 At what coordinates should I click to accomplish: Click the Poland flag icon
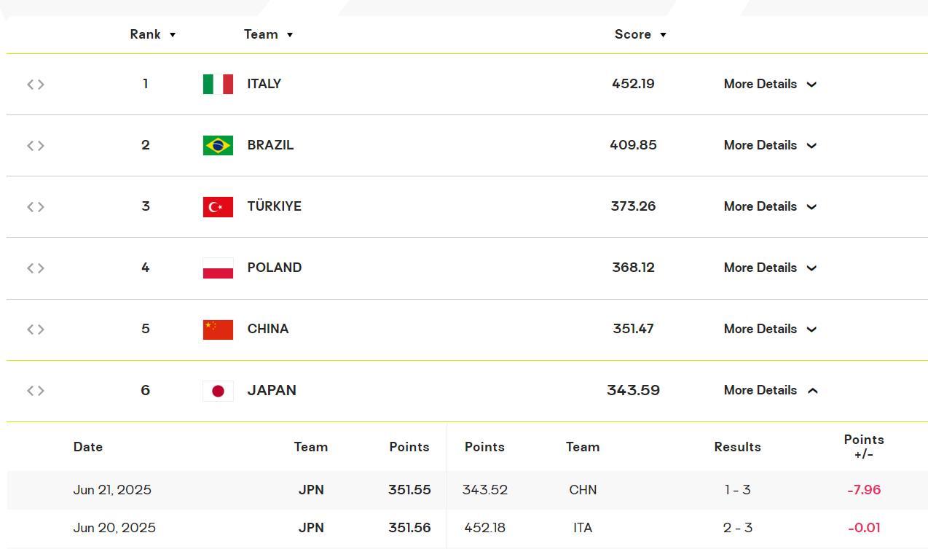click(218, 268)
